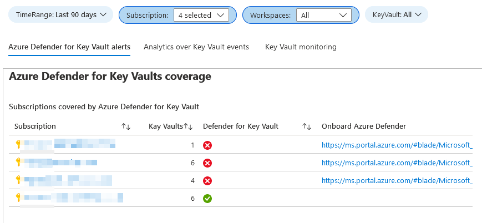Click the green check status icon
482x223 pixels.
[207, 198]
